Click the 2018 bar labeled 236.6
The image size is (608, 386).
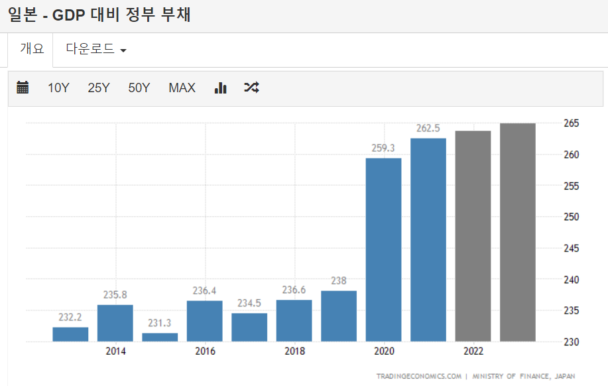[x=294, y=320]
